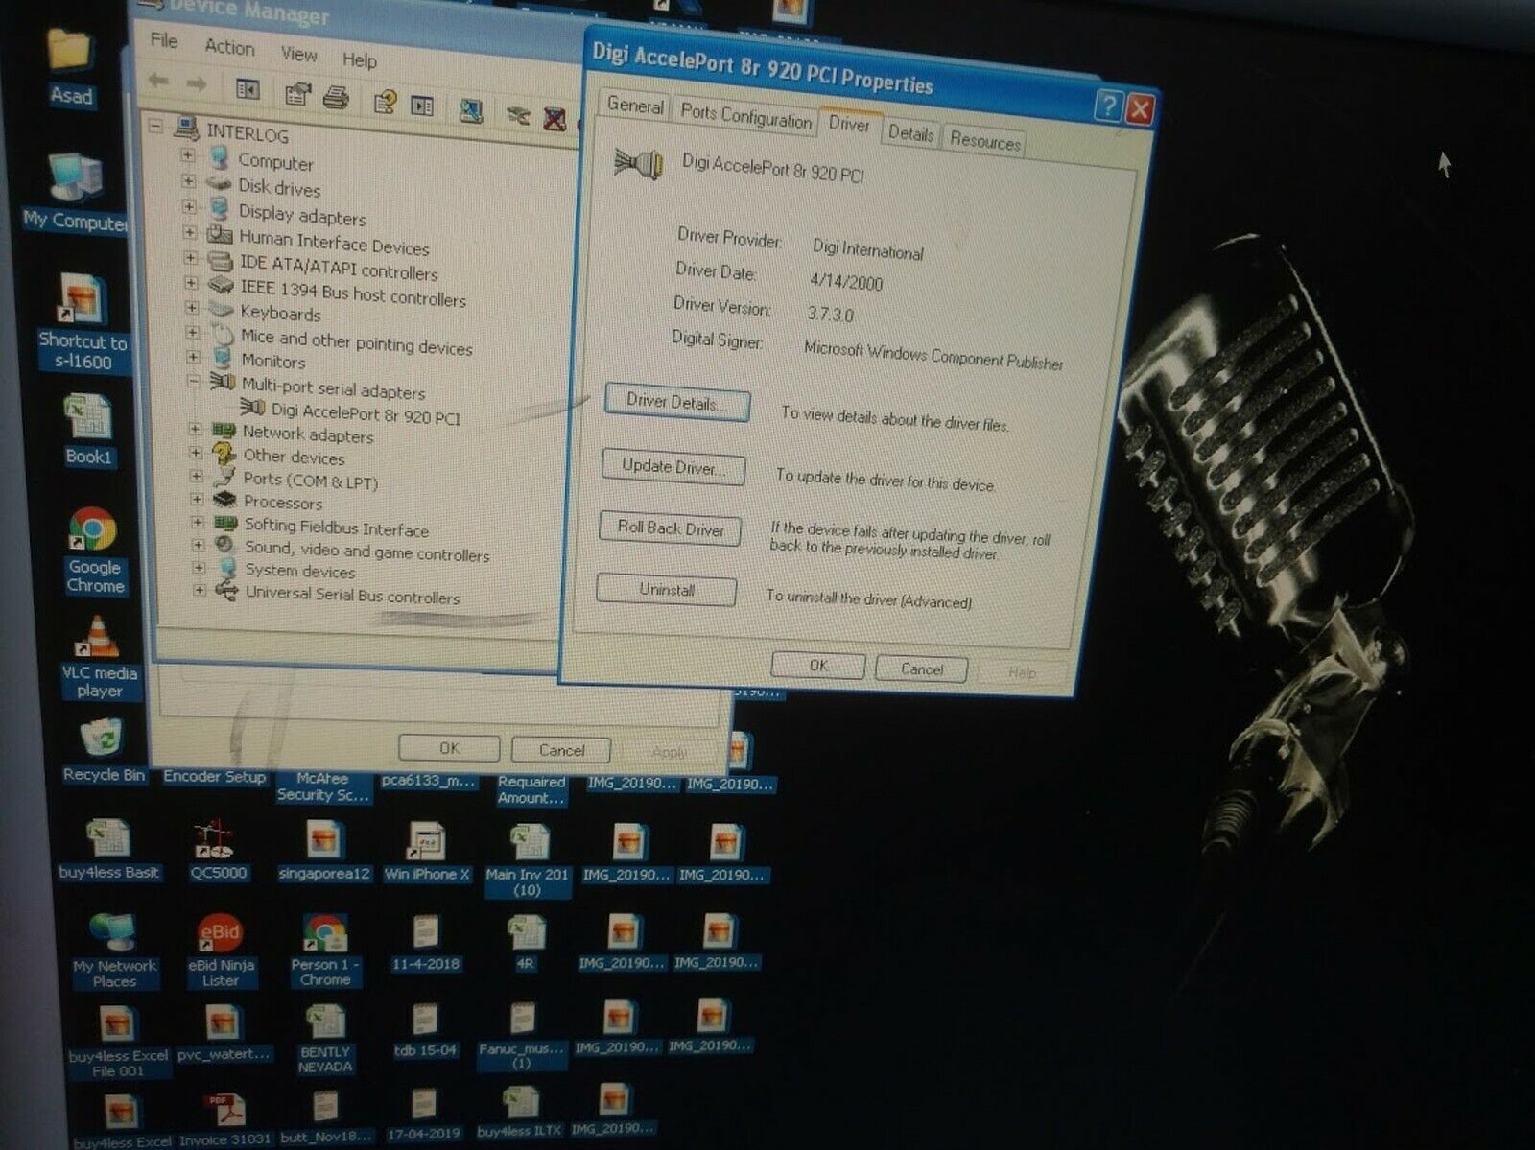The height and width of the screenshot is (1150, 1535).
Task: Open the View menu in Device Manager
Action: [x=299, y=54]
